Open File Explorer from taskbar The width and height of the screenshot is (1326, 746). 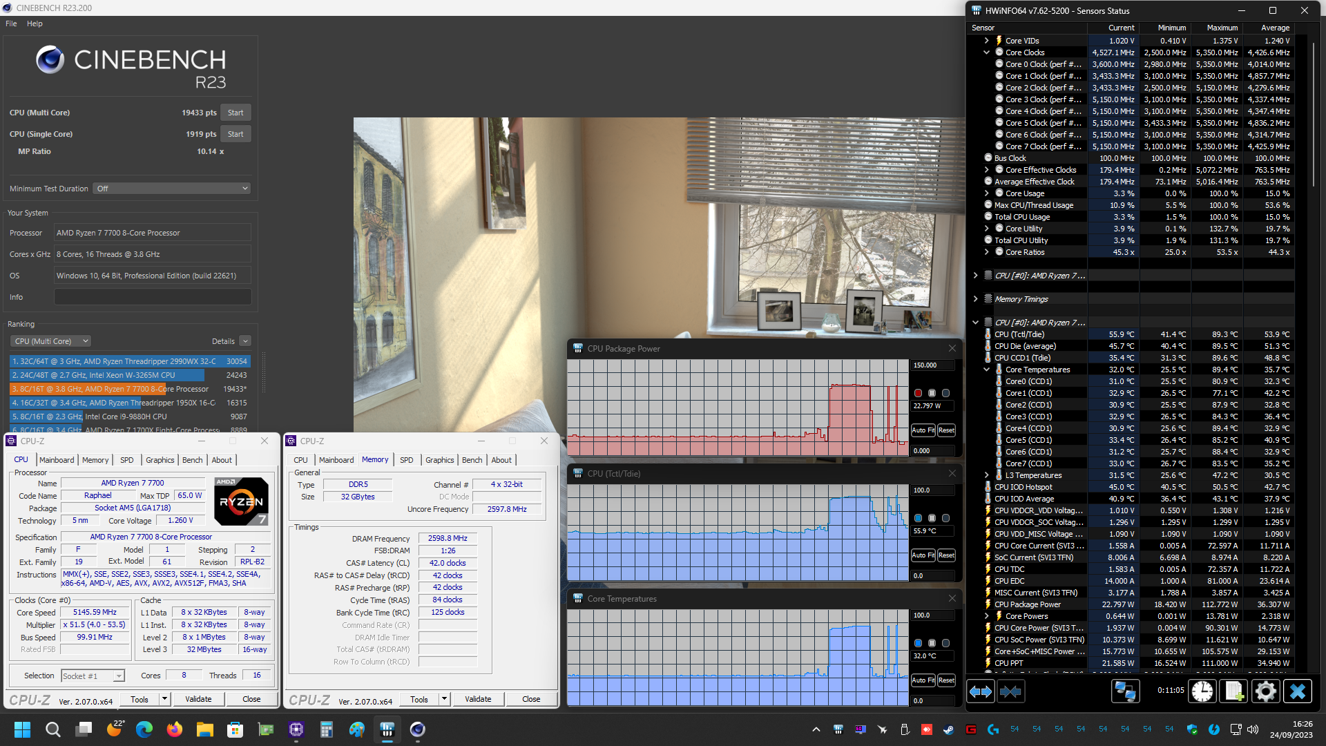click(x=205, y=729)
